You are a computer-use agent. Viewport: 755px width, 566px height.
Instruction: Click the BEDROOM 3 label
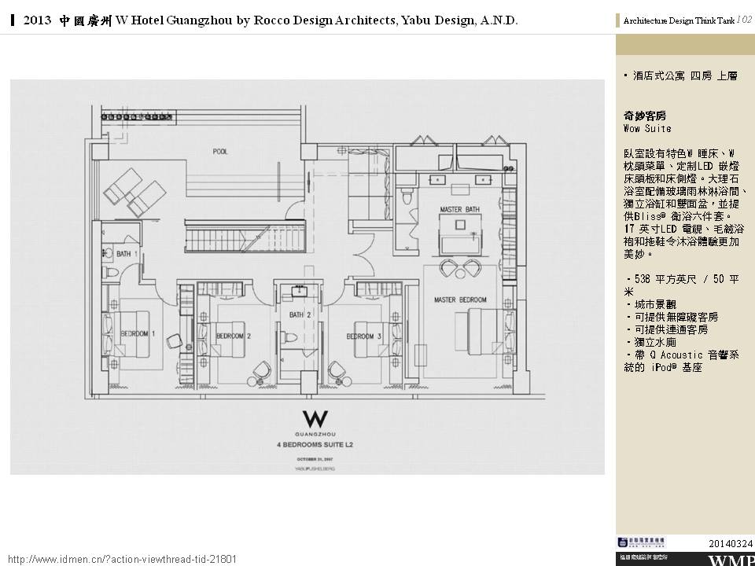point(363,336)
